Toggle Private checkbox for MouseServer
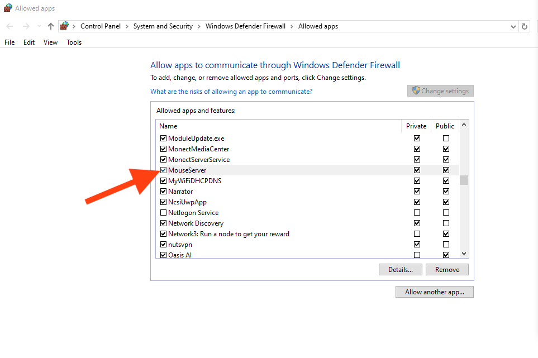The height and width of the screenshot is (358, 538). (417, 170)
